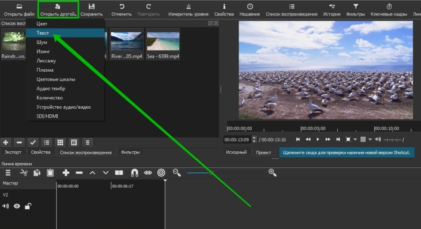Screen dimensions: 421x229
Task: Toggle lock on V2 track
Action: [x=28, y=206]
